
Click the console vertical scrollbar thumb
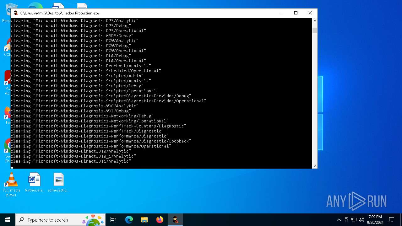point(315,30)
